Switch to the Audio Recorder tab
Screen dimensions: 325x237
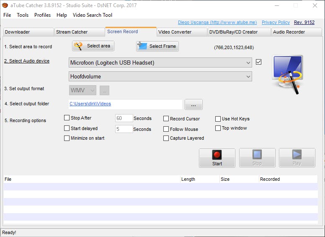297,32
